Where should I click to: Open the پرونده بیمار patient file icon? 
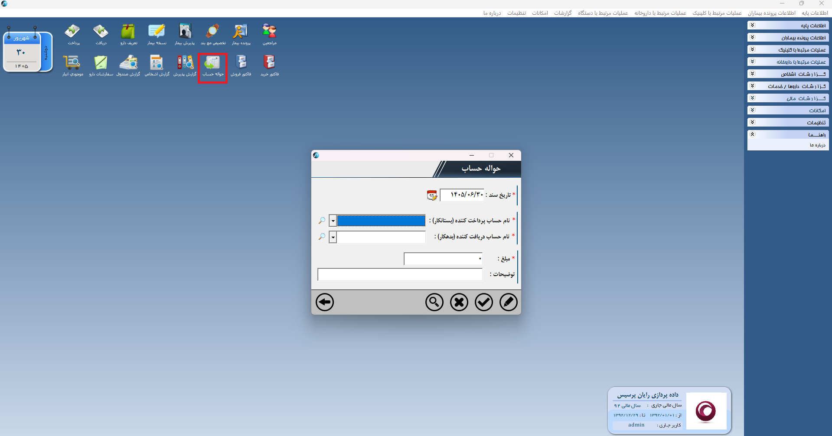coord(241,34)
